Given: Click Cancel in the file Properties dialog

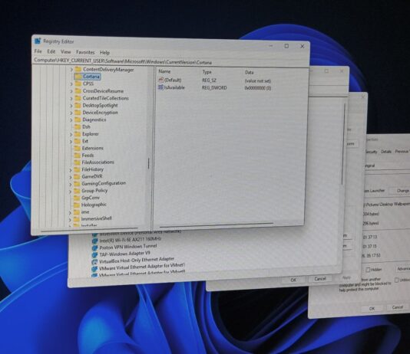Looking at the screenshot, I should click(x=398, y=307).
